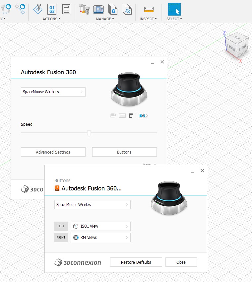The width and height of the screenshot is (252, 282).
Task: Click the X axis of the view cube
Action: (240, 61)
